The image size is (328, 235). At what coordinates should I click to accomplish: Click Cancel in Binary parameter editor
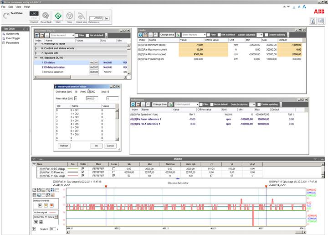(110, 146)
